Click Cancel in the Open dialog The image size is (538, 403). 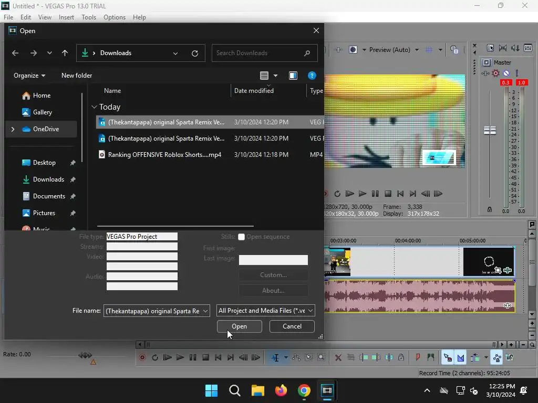click(x=292, y=326)
